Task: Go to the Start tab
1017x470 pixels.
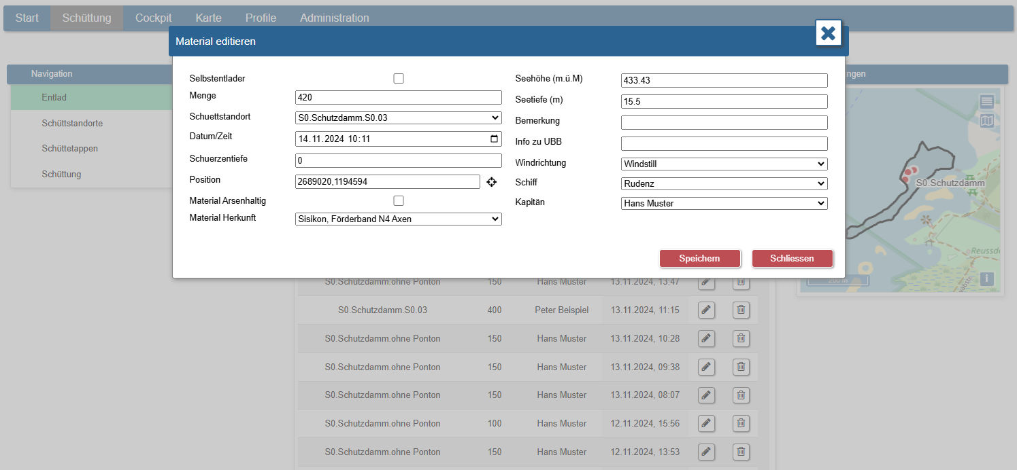Action: pyautogui.click(x=27, y=18)
